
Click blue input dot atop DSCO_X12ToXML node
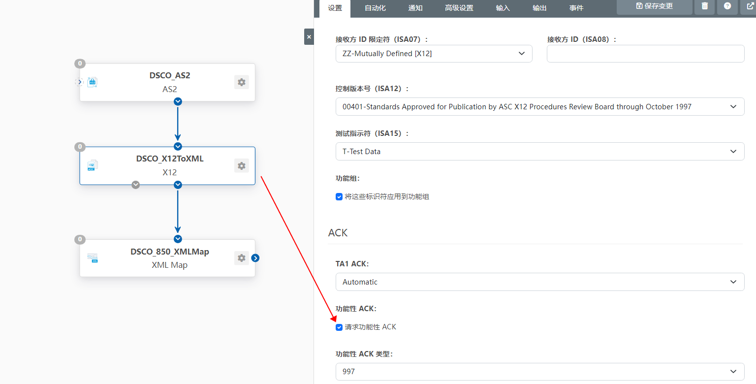click(178, 146)
